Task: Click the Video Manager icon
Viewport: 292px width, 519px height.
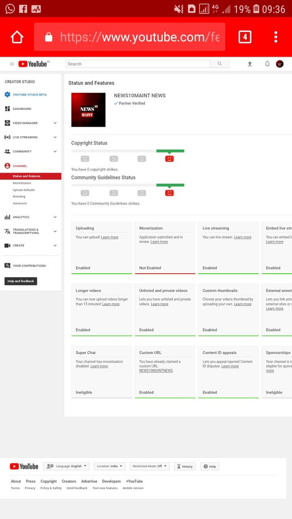Action: tap(7, 123)
